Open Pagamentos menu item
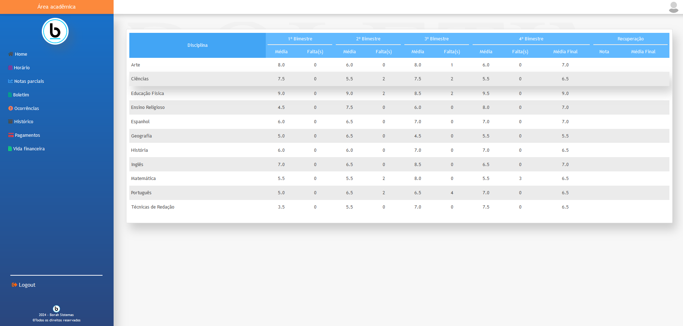Image resolution: width=683 pixels, height=326 pixels. tap(24, 135)
